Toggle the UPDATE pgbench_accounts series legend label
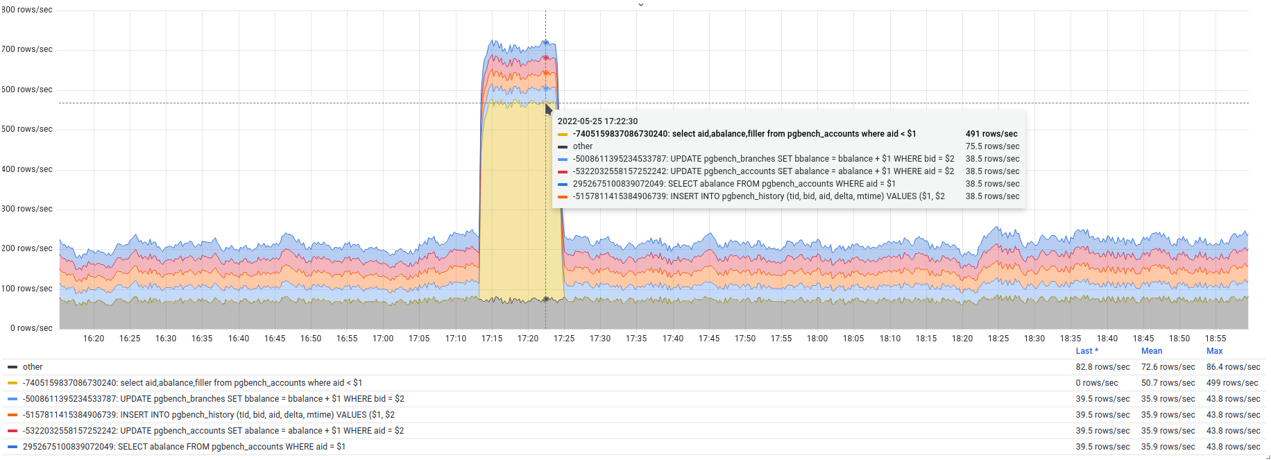Screen dimensions: 1271x460 tap(214, 431)
